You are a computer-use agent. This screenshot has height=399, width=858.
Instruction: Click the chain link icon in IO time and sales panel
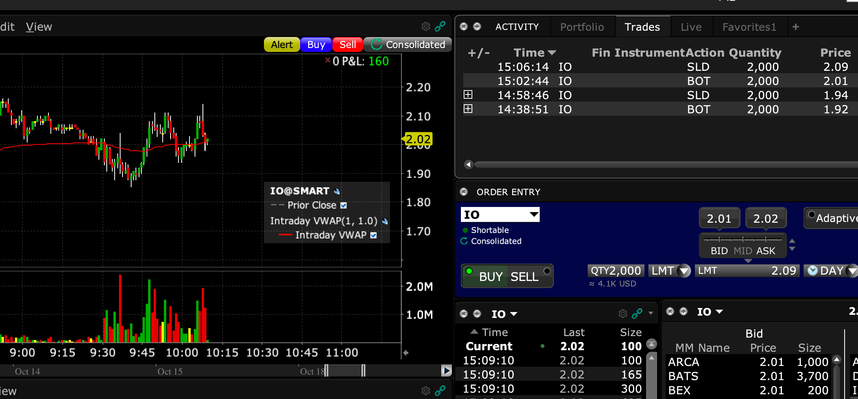[x=637, y=314]
